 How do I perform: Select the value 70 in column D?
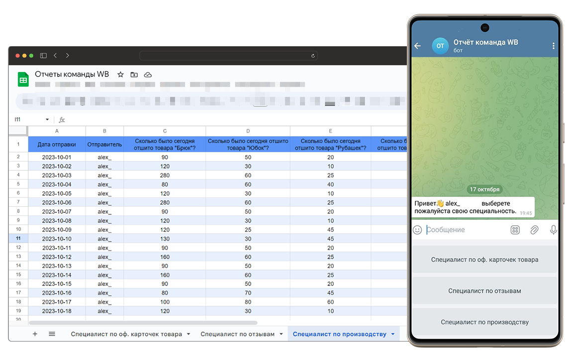pyautogui.click(x=248, y=292)
